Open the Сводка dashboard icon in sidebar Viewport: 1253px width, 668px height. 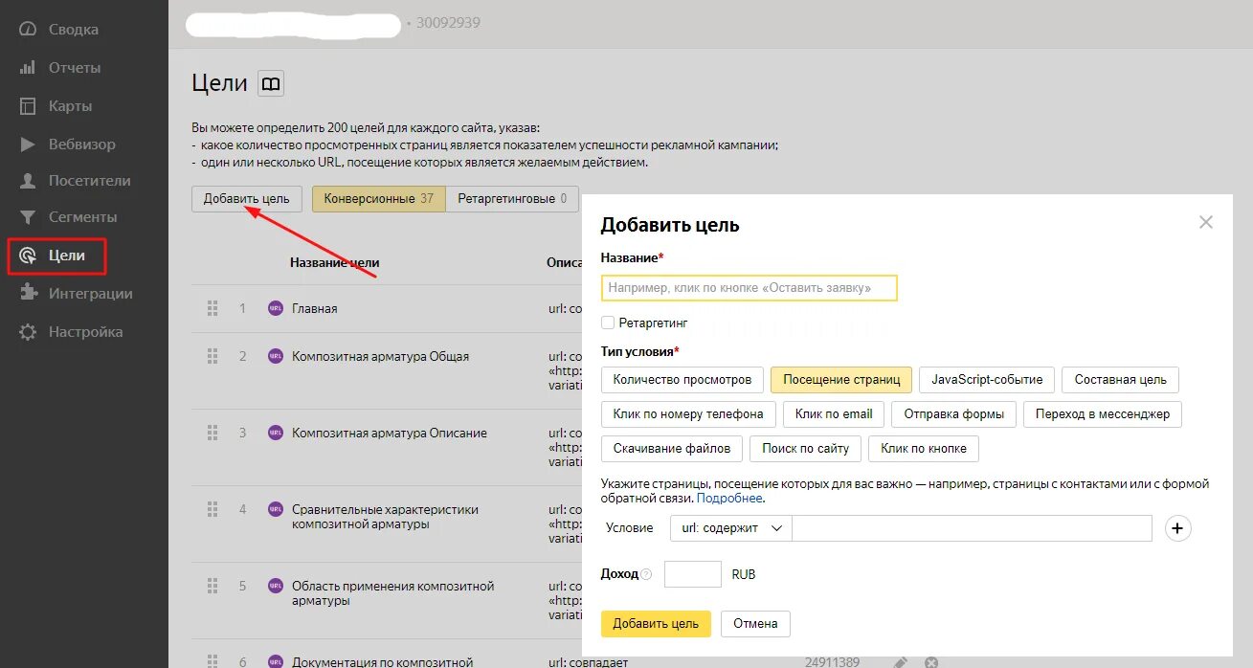pos(28,30)
